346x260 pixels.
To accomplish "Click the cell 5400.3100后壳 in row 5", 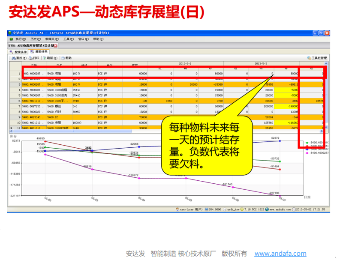I will (x=60, y=96).
